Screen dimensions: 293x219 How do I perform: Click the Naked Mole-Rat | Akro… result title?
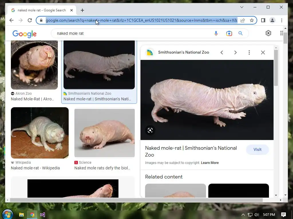point(32,99)
